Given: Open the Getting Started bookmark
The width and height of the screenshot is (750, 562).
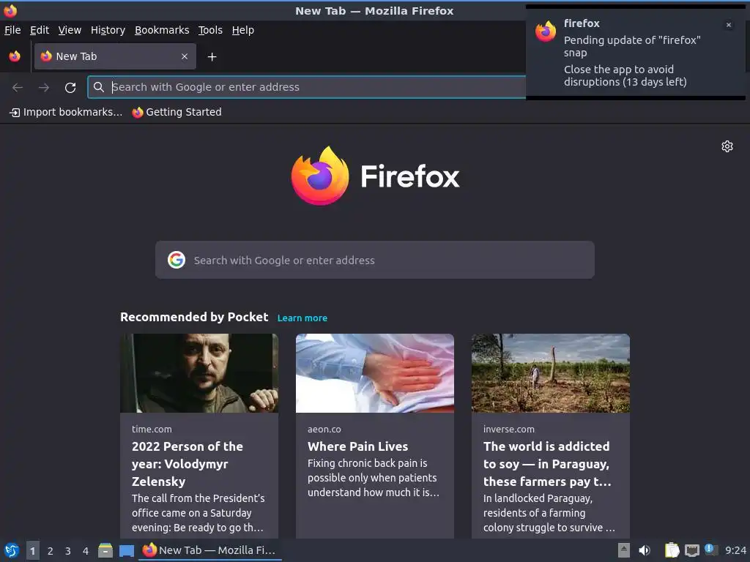Looking at the screenshot, I should 177,112.
